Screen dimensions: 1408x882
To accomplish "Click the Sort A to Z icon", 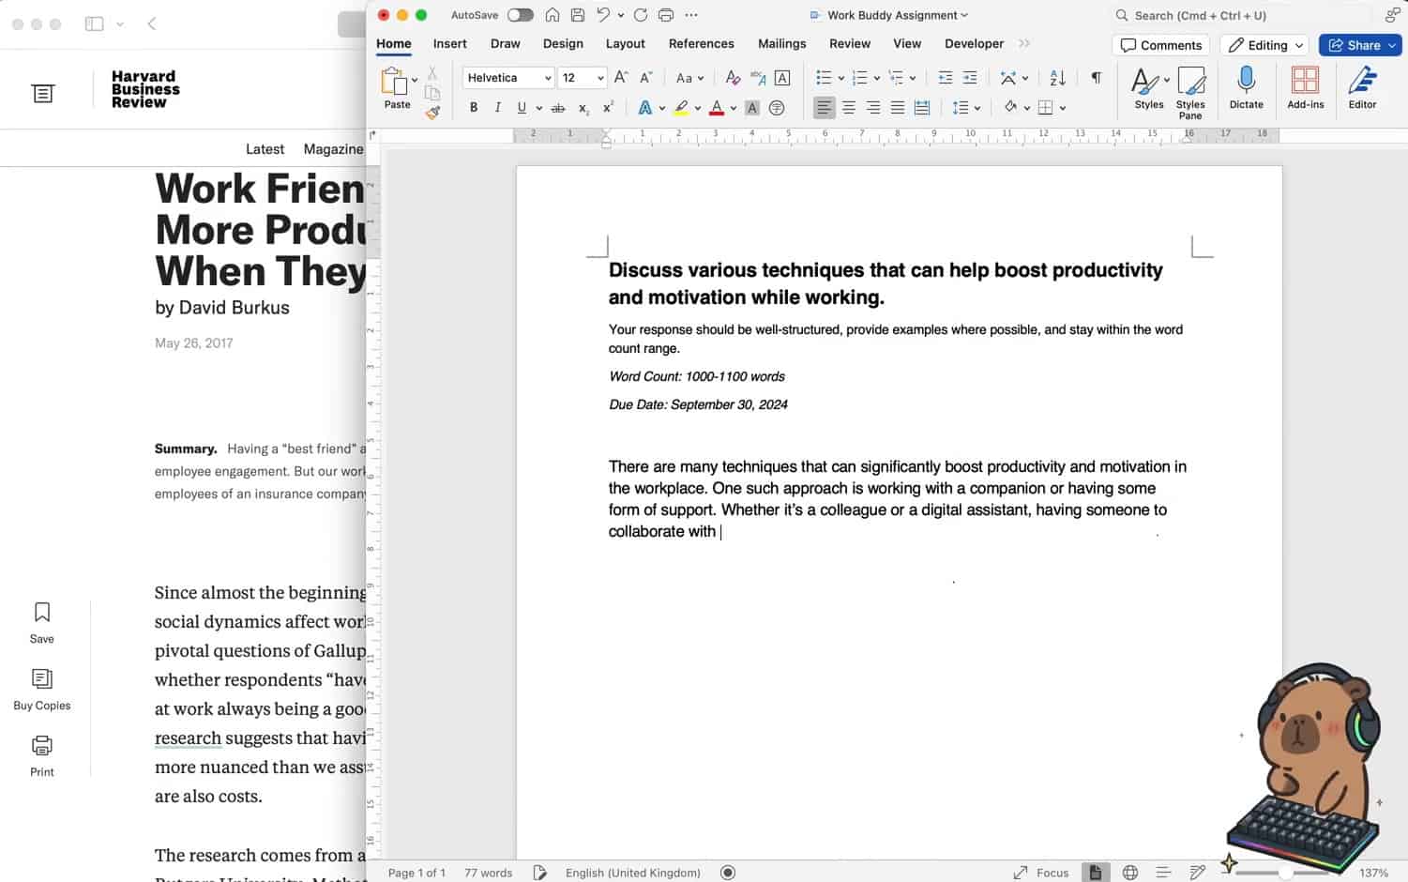I will pyautogui.click(x=1057, y=78).
